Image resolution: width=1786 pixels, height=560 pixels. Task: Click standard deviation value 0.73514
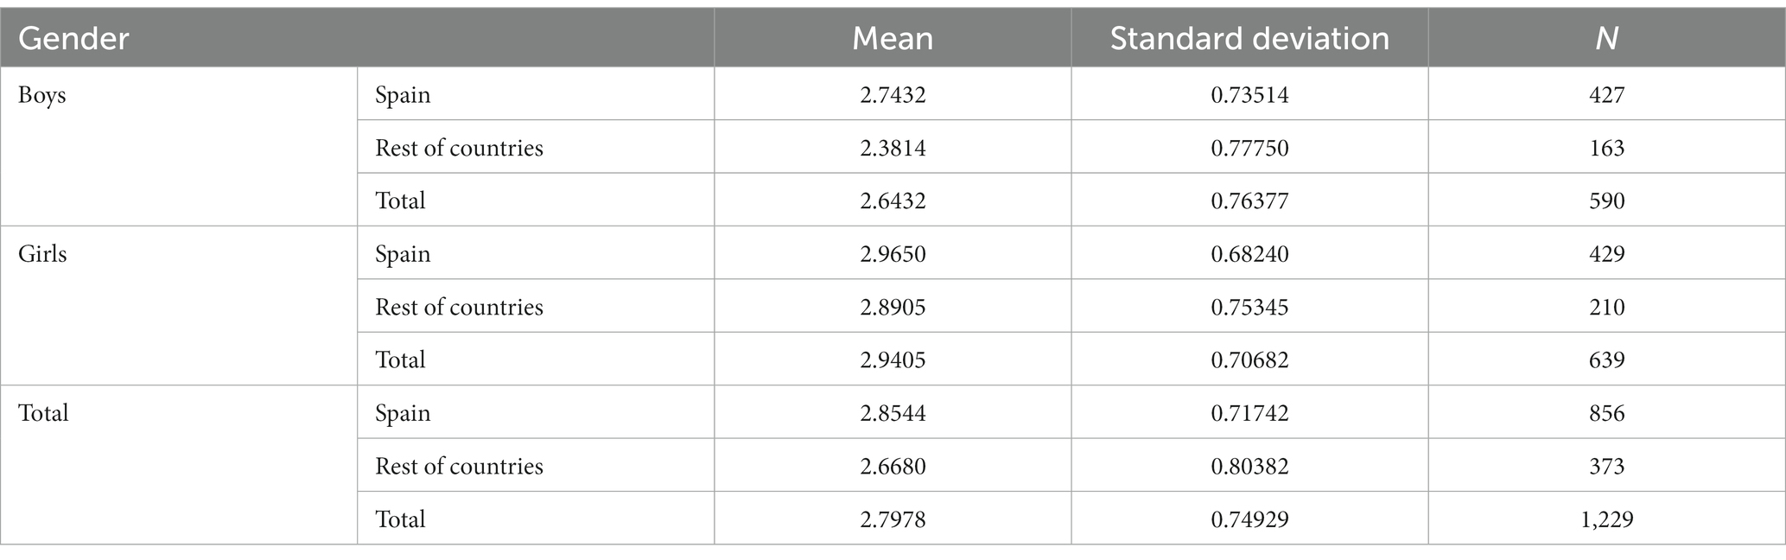(1249, 94)
